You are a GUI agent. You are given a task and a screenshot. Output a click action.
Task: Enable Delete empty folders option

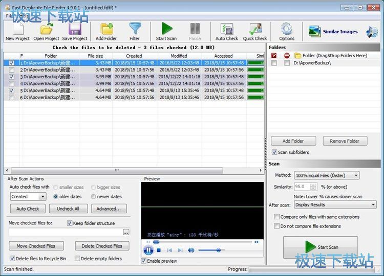(x=78, y=259)
